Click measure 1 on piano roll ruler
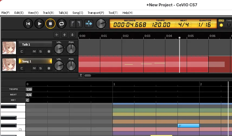Viewport: 232px width, 136px height. pyautogui.click(x=114, y=84)
